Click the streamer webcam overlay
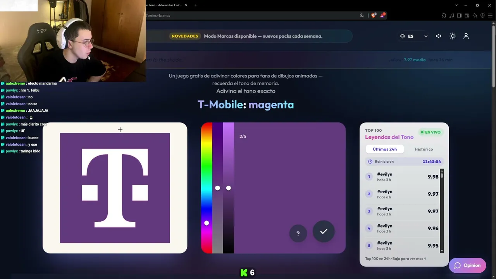Image resolution: width=496 pixels, height=279 pixels. [x=73, y=41]
